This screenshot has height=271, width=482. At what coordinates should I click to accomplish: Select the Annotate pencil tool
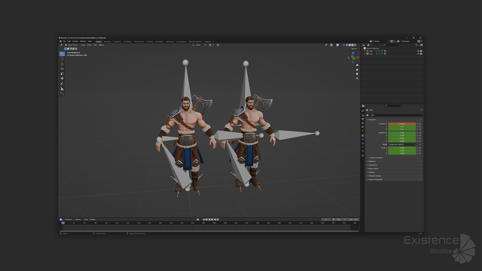tap(62, 84)
